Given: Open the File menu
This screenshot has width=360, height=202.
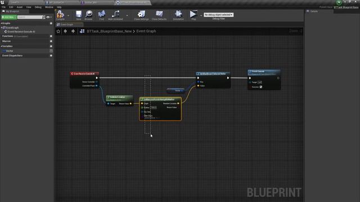Looking at the screenshot, I should tap(4, 7).
